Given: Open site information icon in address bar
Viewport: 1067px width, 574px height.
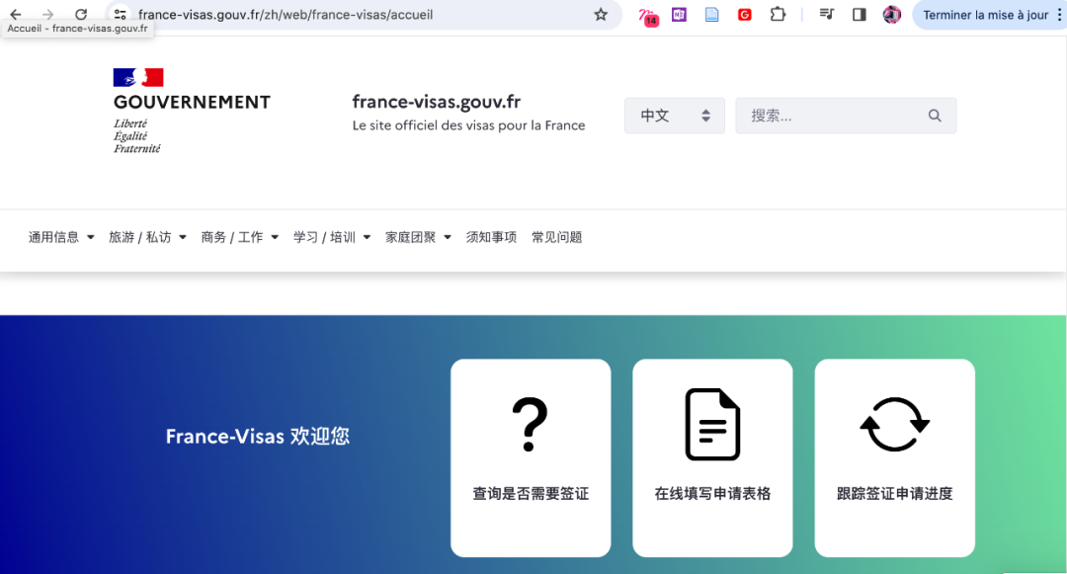Looking at the screenshot, I should point(120,14).
